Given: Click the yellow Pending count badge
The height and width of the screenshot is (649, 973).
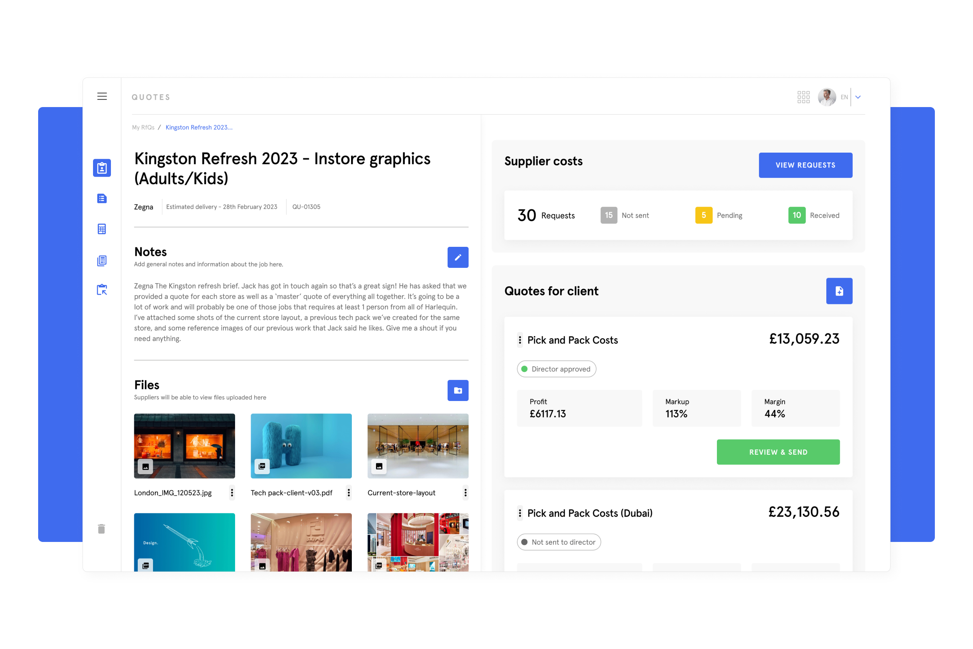Looking at the screenshot, I should [703, 215].
